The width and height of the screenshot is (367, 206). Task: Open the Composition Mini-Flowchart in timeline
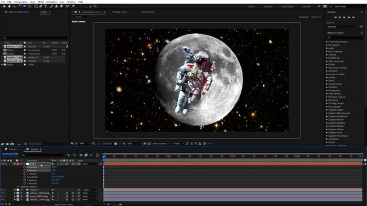pos(68,155)
